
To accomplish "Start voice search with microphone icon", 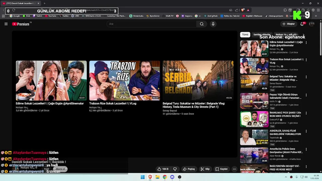I will point(213,24).
